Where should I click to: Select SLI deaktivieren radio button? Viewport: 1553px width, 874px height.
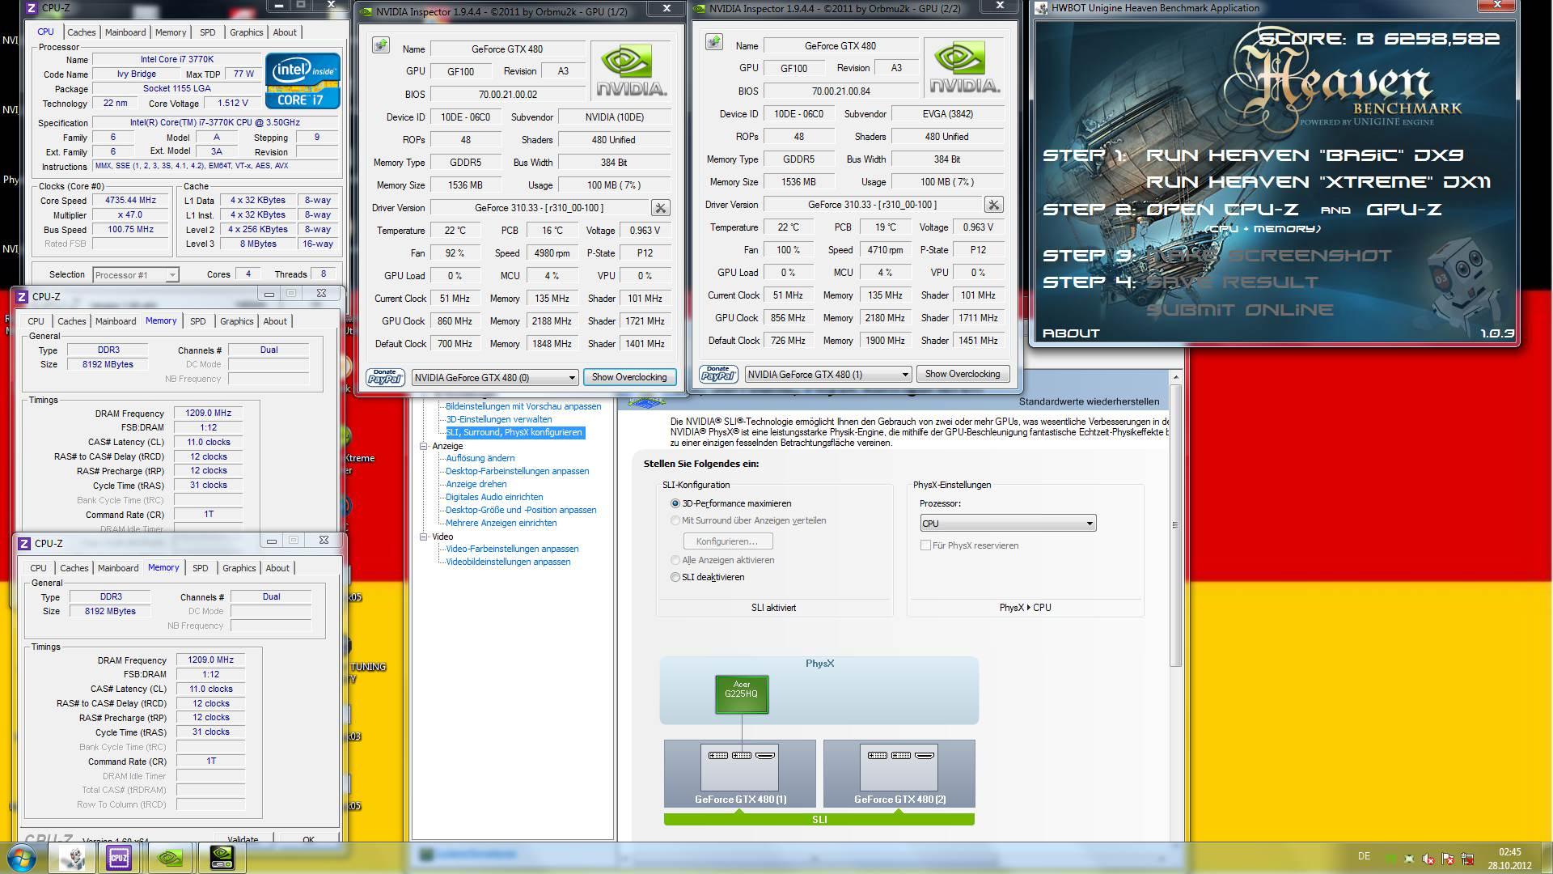[675, 577]
